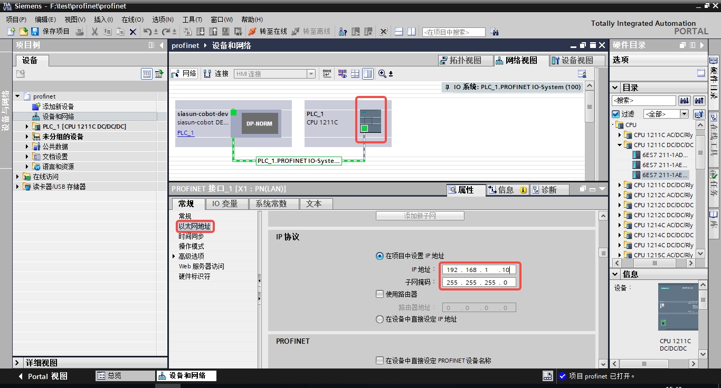
Task: Toggle the Network (网络) mode button
Action: tap(184, 74)
